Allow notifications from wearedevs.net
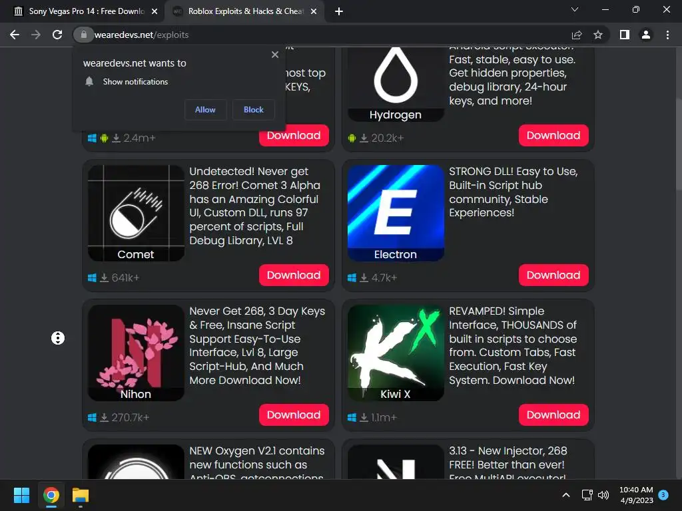Viewport: 682px width, 511px height. pos(205,110)
